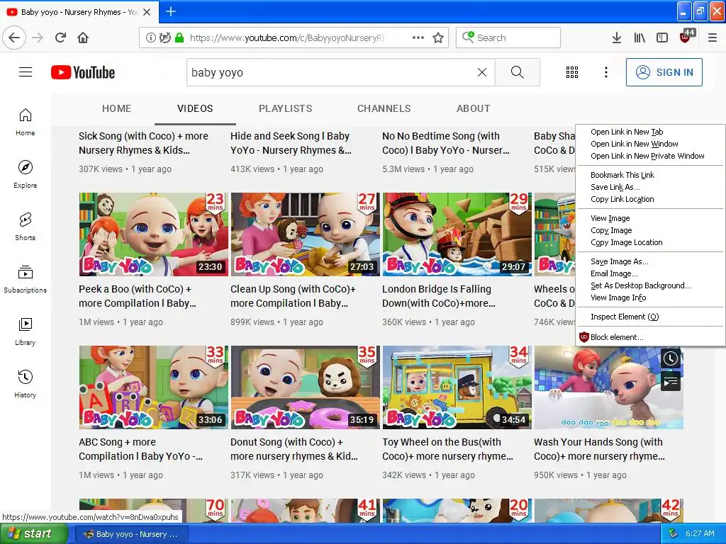Play the Donut Song 35:19 thumbnail
Image resolution: width=726 pixels, height=544 pixels.
pyautogui.click(x=305, y=387)
